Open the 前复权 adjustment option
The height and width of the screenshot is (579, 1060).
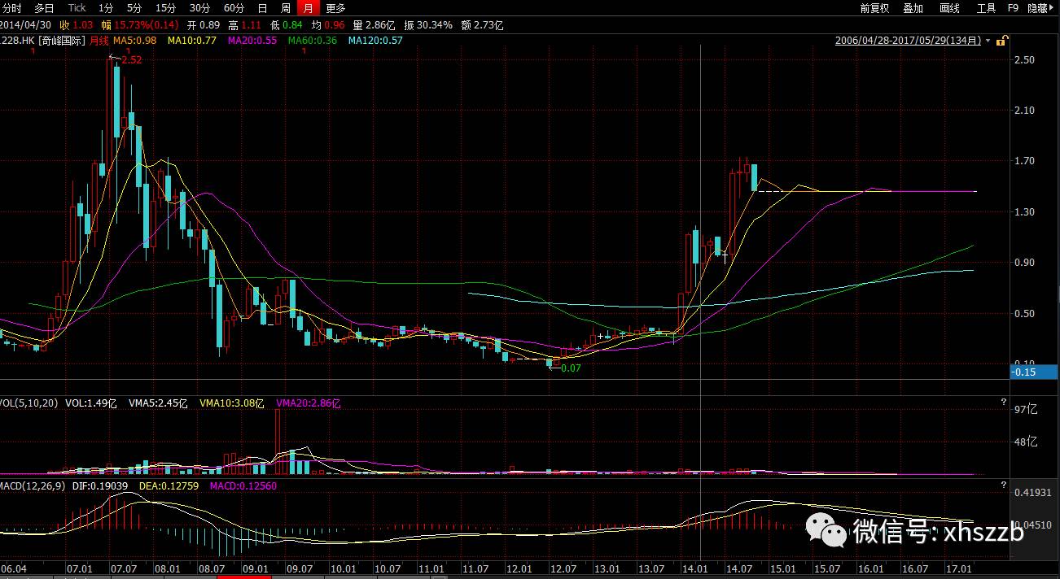coord(874,8)
